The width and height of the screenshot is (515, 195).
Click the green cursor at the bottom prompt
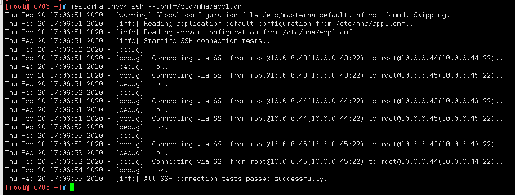click(72, 187)
